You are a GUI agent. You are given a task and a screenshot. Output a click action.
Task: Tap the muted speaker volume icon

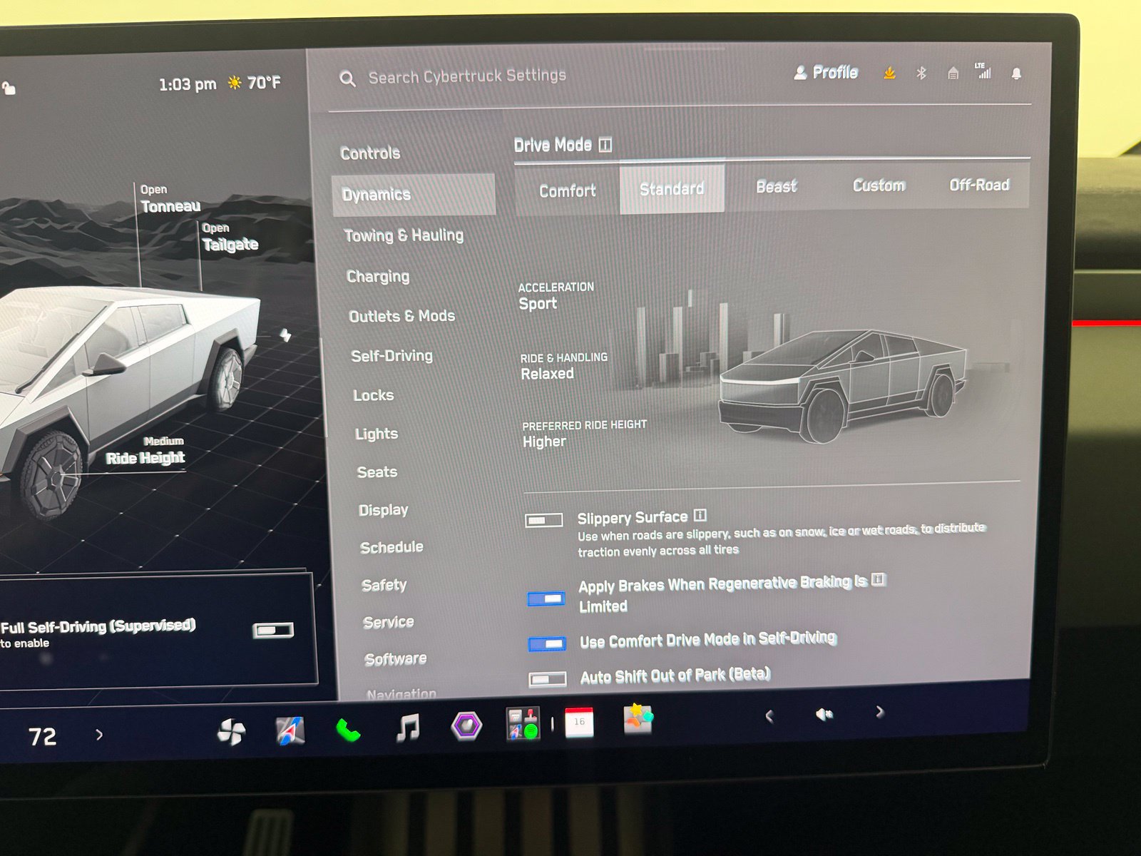(824, 714)
